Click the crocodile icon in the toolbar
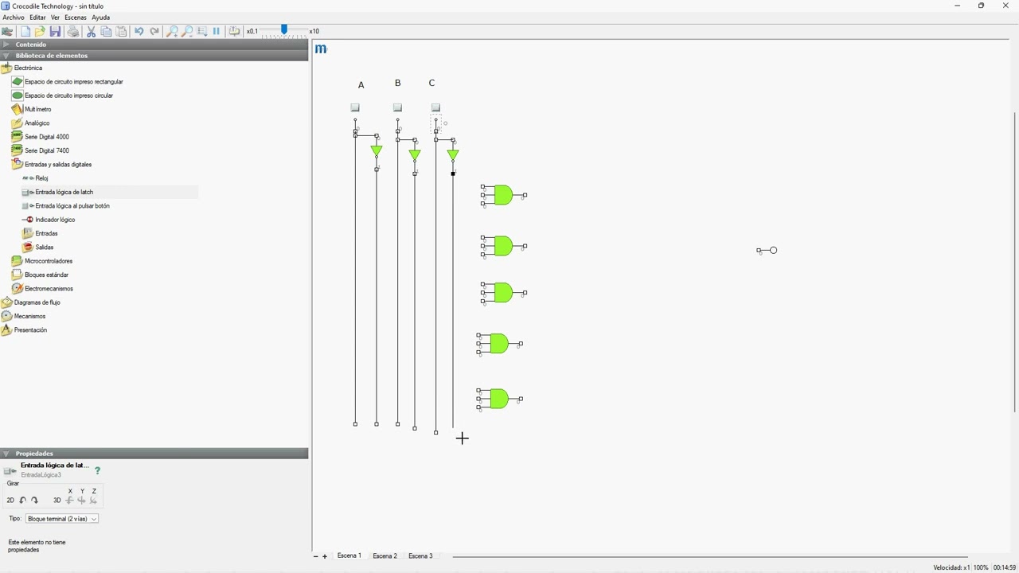1019x573 pixels. click(x=7, y=31)
